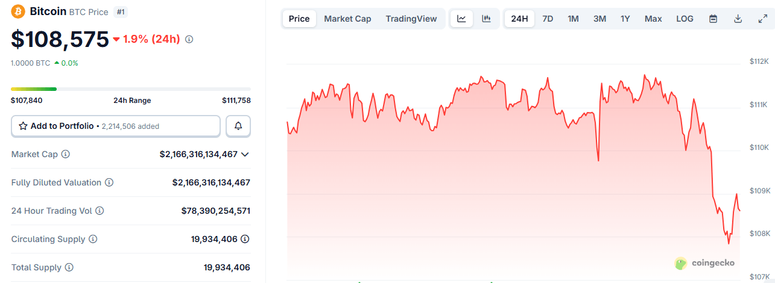The image size is (775, 283).
Task: Open the calendar date range picker
Action: point(713,19)
